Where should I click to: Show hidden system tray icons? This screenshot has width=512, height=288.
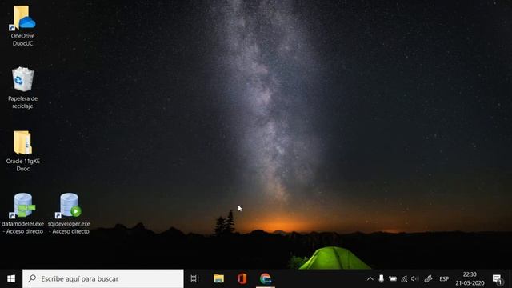[370, 279]
